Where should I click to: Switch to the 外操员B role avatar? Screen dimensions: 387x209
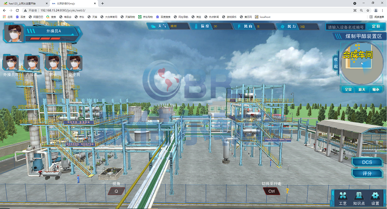10,63
